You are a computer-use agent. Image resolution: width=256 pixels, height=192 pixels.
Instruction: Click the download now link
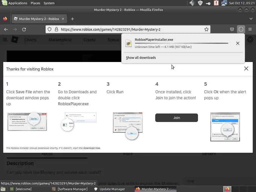pos(91,148)
